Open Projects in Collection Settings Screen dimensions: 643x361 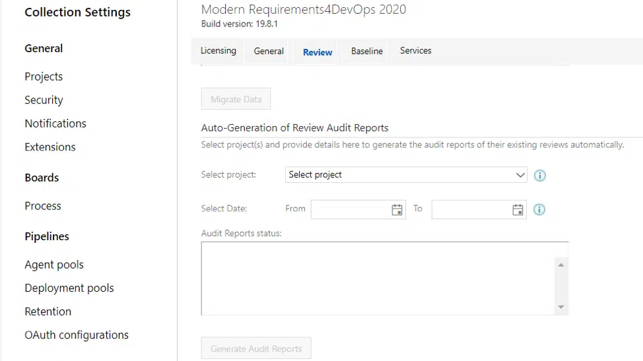44,77
